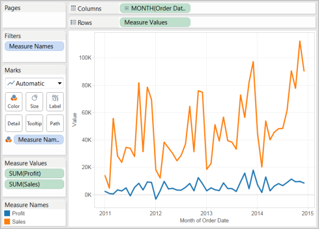Click the Size button in Marks card
Viewport: 319px width, 229px height.
pyautogui.click(x=34, y=100)
